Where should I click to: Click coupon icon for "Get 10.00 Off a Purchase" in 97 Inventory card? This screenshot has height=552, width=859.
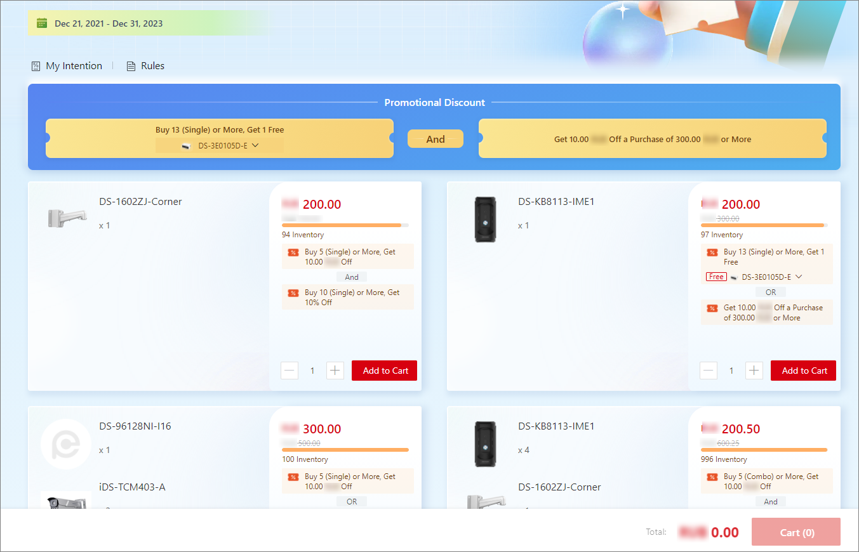coord(712,308)
